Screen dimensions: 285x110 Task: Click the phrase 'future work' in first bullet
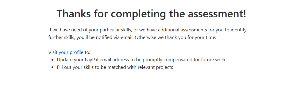214,60
